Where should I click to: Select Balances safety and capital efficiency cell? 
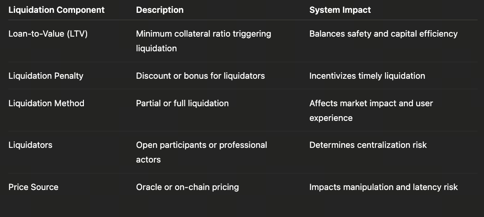(x=383, y=34)
